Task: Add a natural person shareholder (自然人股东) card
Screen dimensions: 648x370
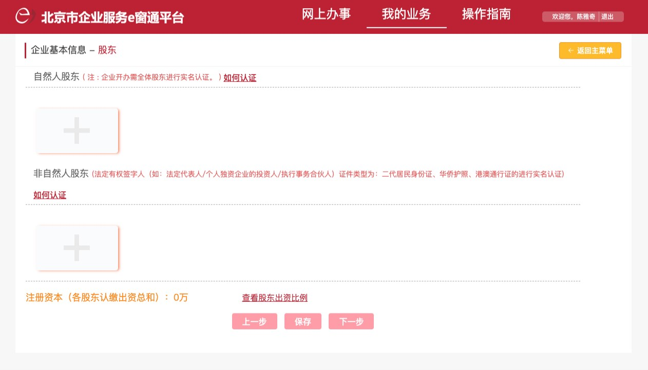Action: tap(77, 131)
